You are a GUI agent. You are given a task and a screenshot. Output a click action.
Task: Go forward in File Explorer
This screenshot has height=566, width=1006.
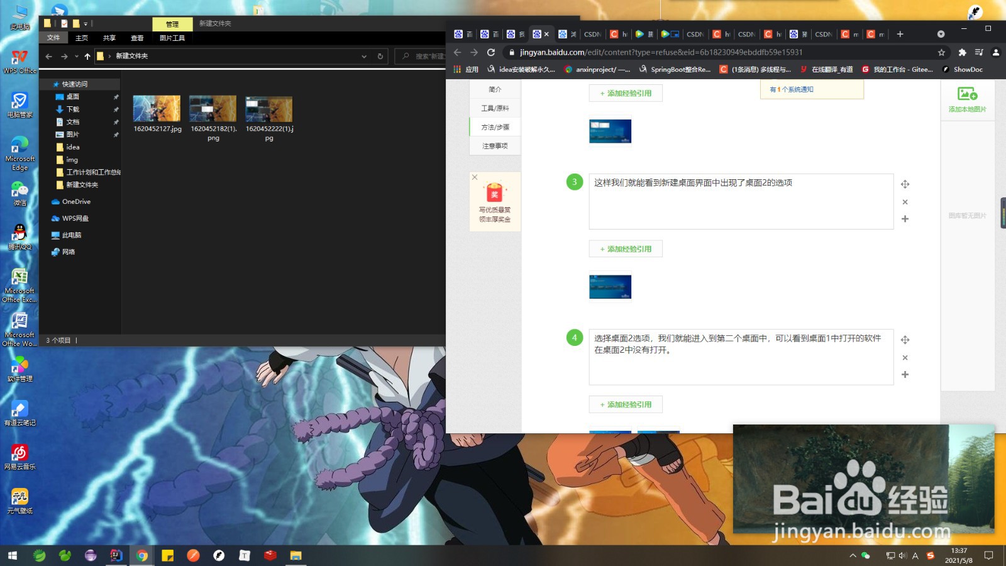[64, 57]
